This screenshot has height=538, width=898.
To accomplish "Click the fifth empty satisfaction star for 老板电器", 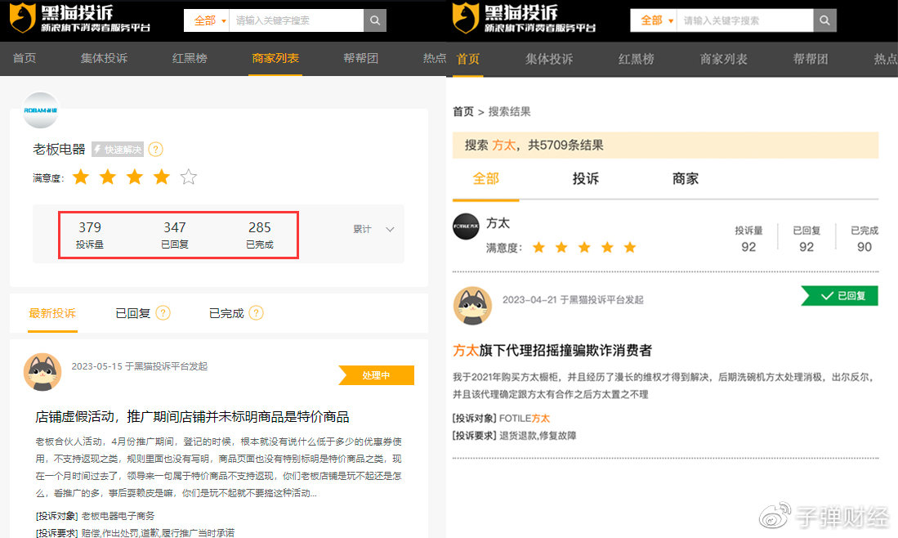I will tap(189, 177).
